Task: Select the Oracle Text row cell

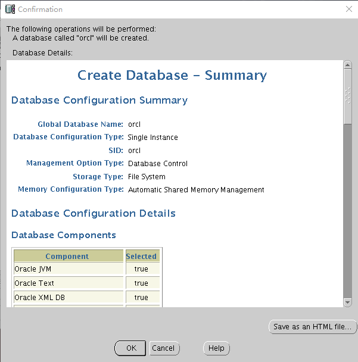Action: pyautogui.click(x=69, y=283)
